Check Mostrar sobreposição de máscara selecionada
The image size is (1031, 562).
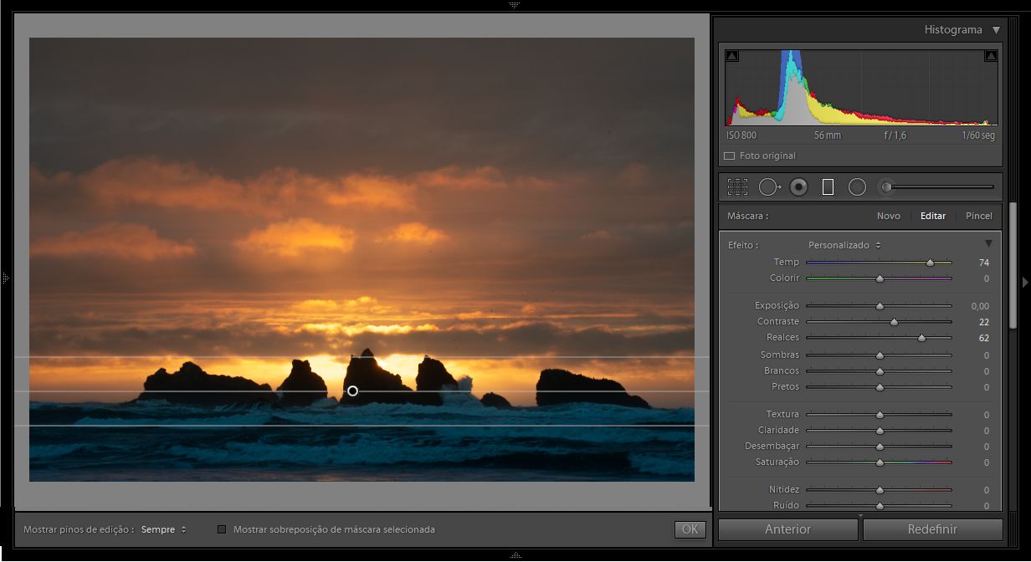coord(222,529)
